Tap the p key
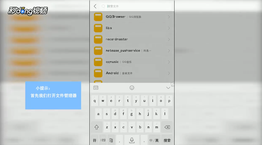Viewport: 262px width, 145px height. pyautogui.click(x=169, y=100)
